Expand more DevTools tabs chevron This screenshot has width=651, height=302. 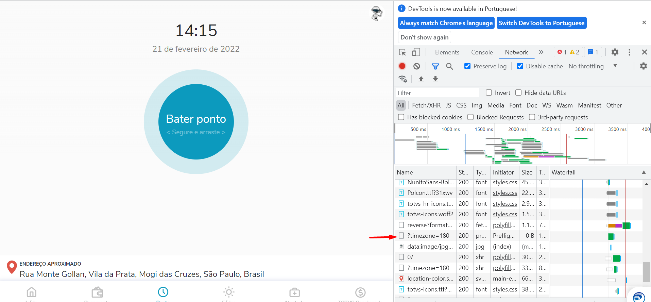click(x=541, y=52)
